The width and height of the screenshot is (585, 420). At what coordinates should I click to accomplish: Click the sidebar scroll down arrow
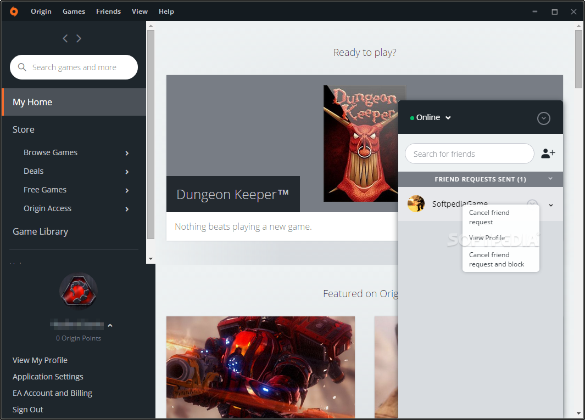pos(151,258)
